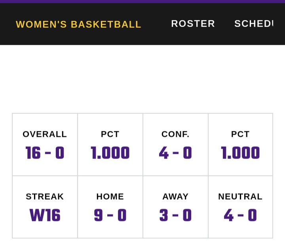Switch to the Roster tab
The image size is (285, 245).
coord(193,24)
